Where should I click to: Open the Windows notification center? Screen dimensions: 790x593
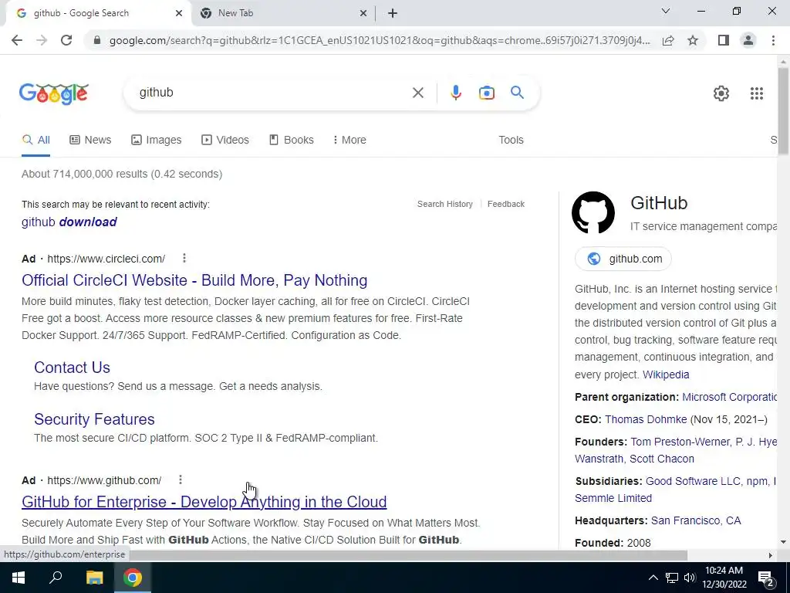click(766, 578)
